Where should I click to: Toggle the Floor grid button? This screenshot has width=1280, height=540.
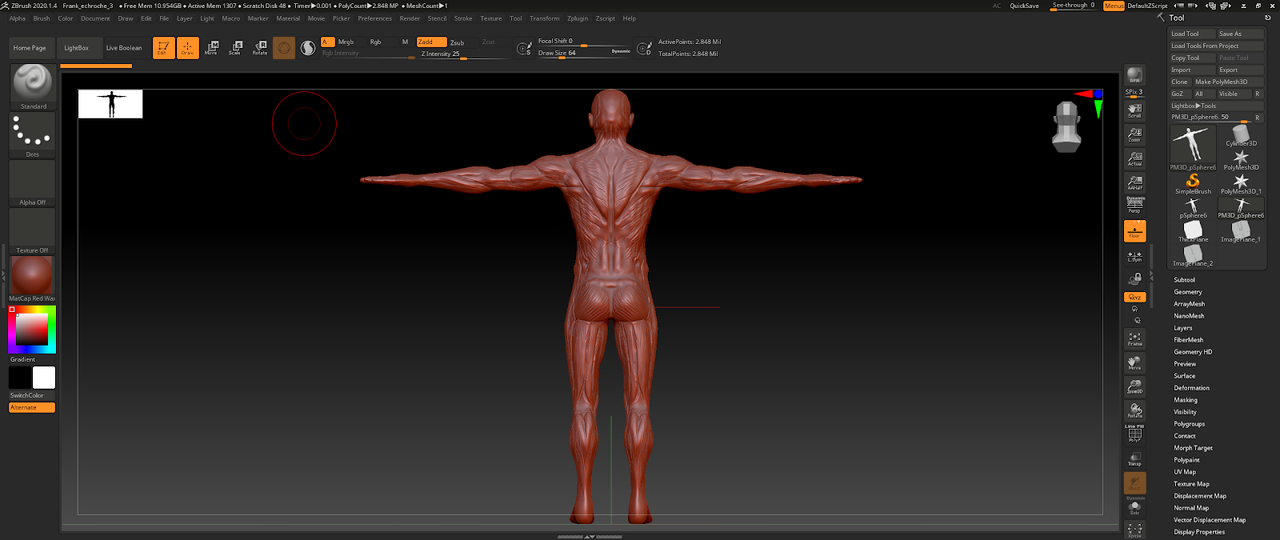(x=1134, y=231)
